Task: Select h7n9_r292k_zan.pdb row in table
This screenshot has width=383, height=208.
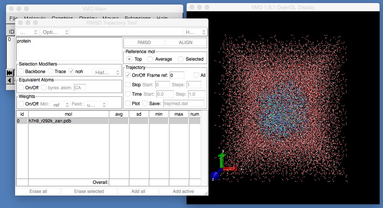Action: (x=109, y=121)
